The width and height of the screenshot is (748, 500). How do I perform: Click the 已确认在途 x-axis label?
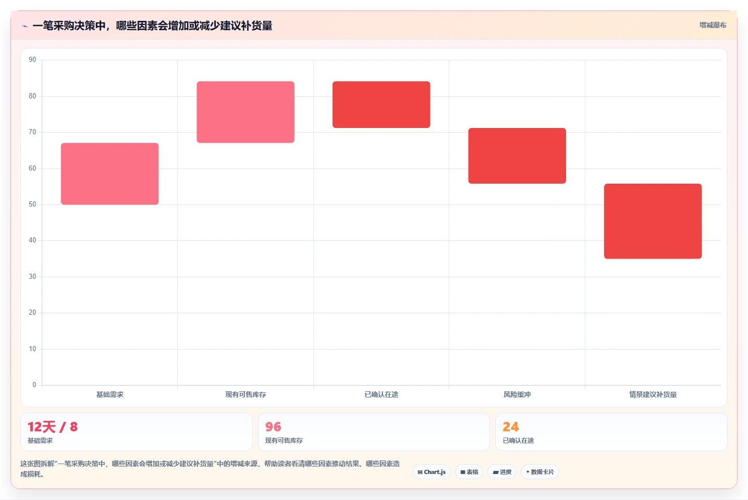(381, 394)
